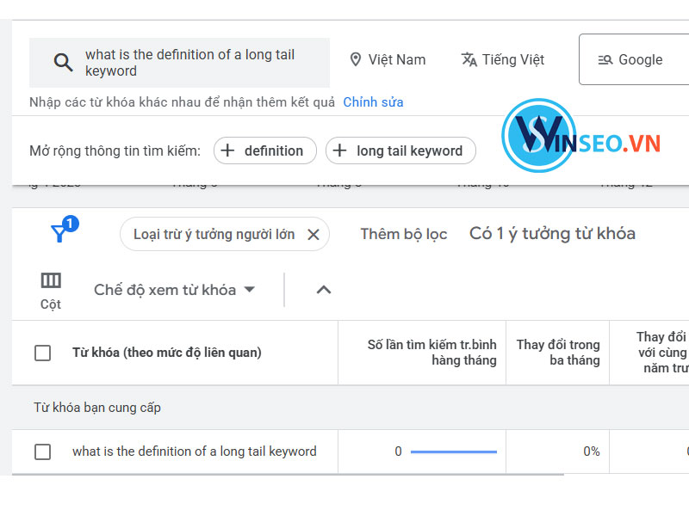Click the translate icon next to Tiếng Việt
This screenshot has height=516, width=689.
pyautogui.click(x=469, y=59)
